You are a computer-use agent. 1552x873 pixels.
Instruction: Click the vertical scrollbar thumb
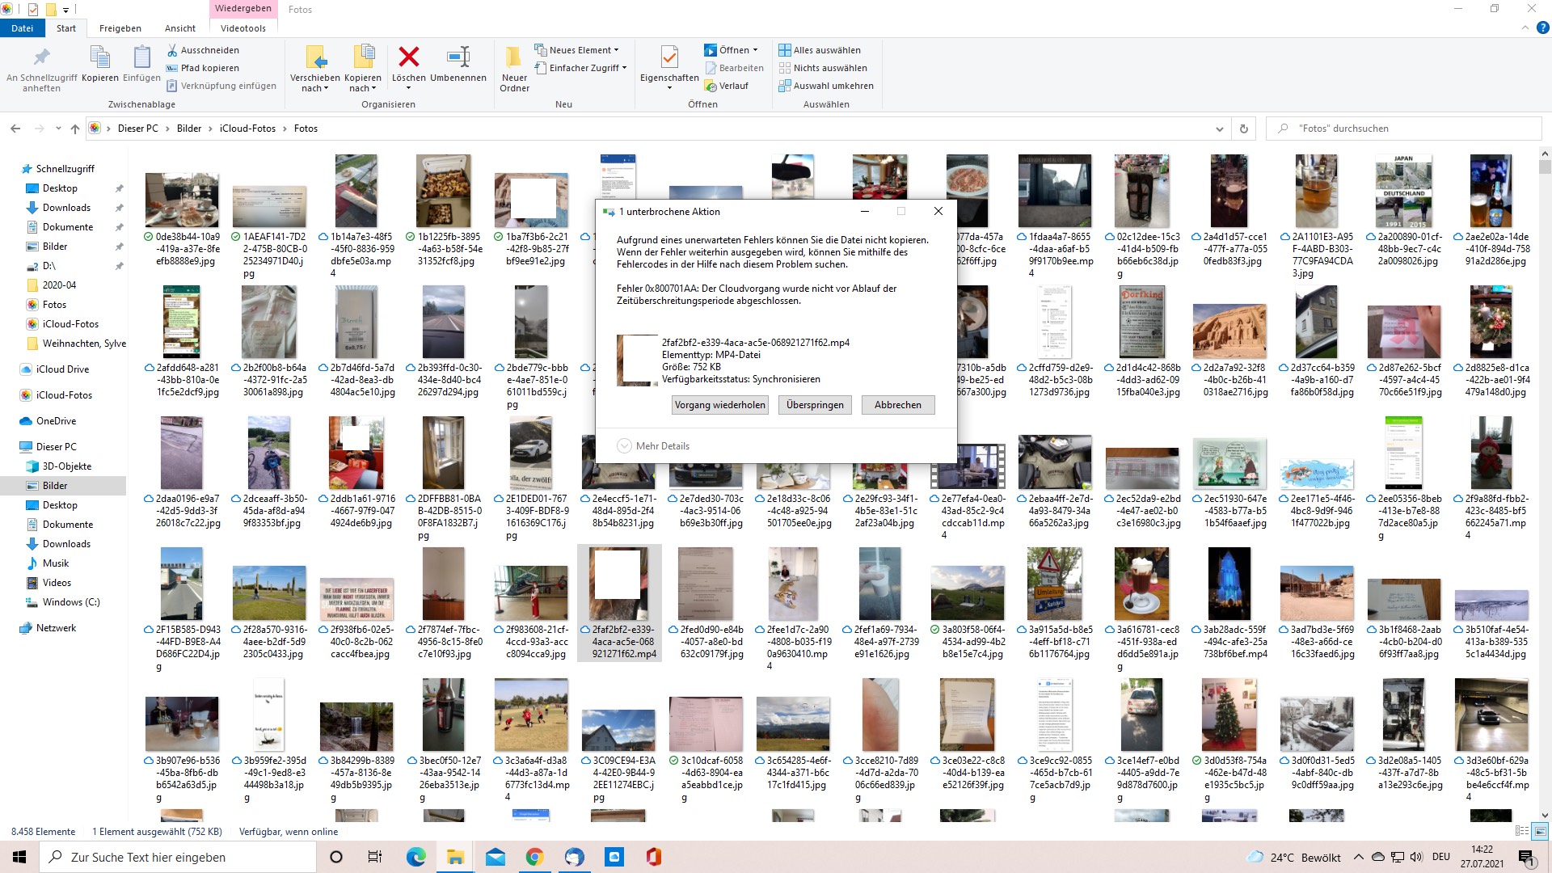click(1545, 167)
